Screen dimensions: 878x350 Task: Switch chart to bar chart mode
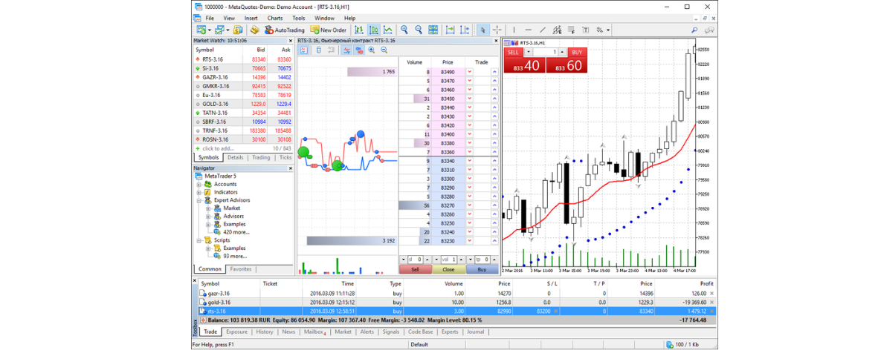click(x=359, y=30)
